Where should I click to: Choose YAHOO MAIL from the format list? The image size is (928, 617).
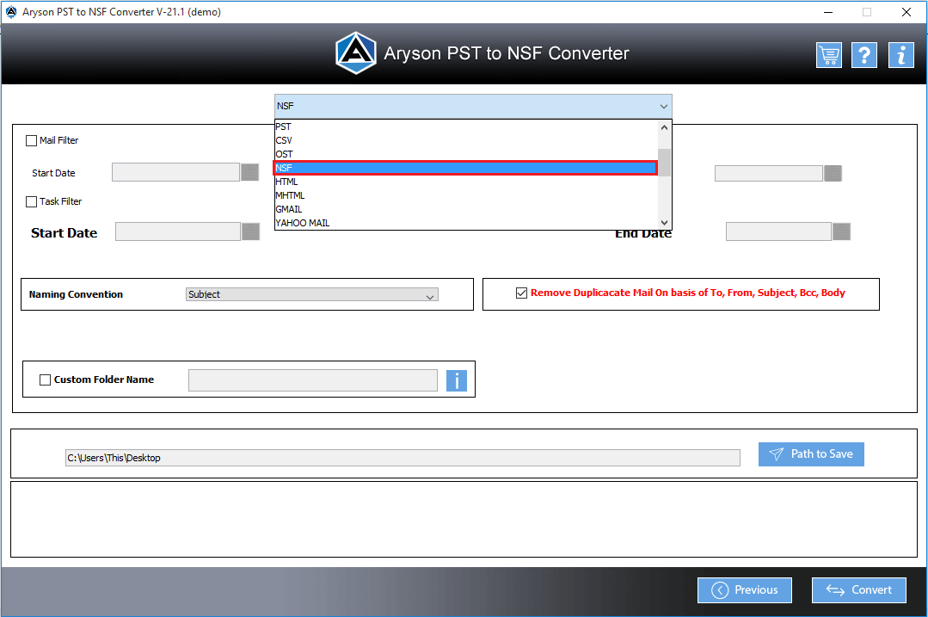(x=466, y=223)
